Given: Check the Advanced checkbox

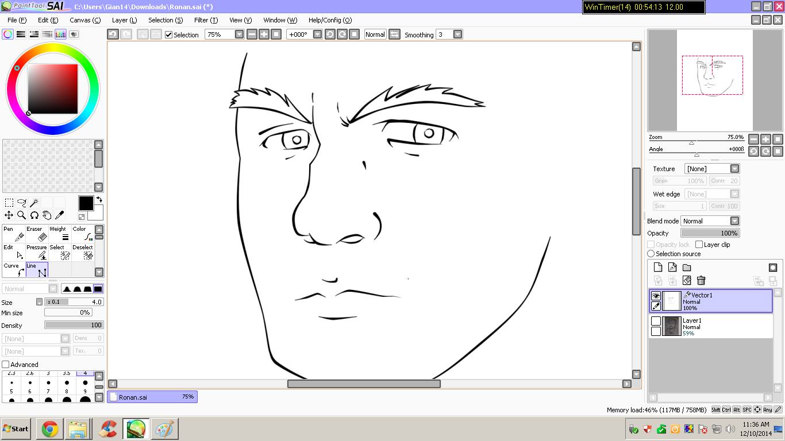Looking at the screenshot, I should point(6,365).
